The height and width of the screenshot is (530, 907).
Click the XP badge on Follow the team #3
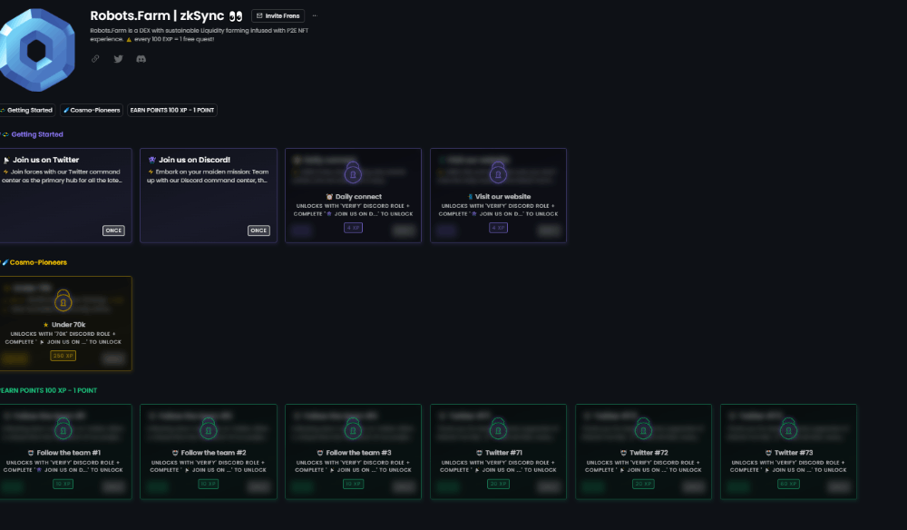[353, 484]
